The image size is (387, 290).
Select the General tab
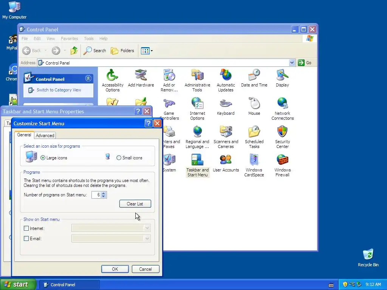pos(24,135)
